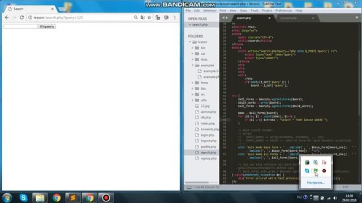
Task: Expand the libs folder
Action: tap(192, 89)
